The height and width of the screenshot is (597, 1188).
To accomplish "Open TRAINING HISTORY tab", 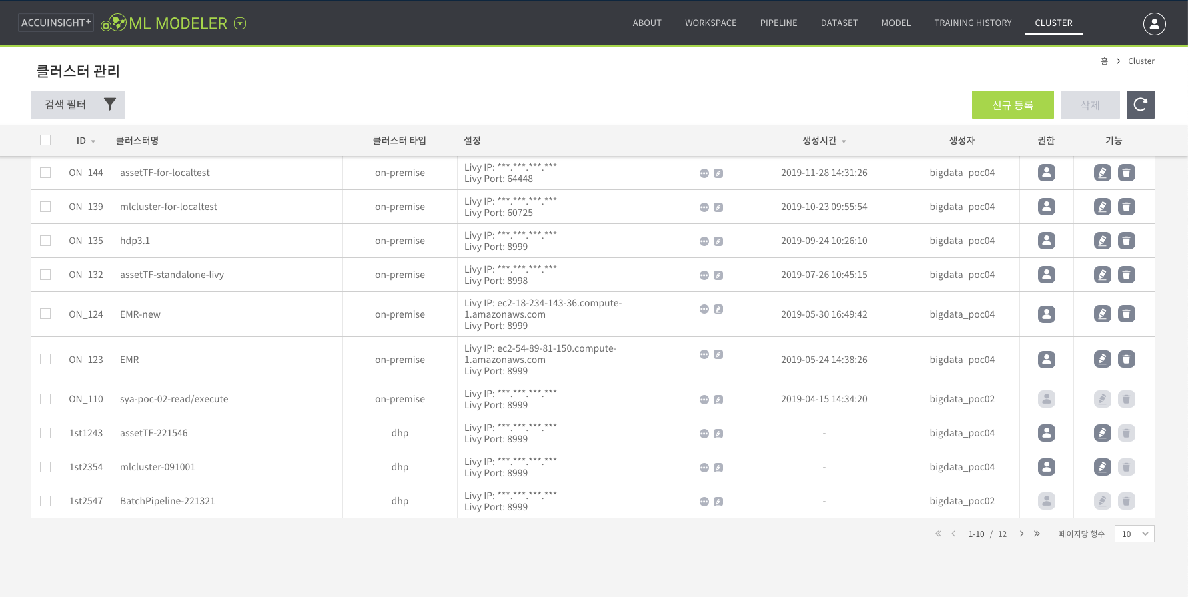I will pyautogui.click(x=973, y=23).
